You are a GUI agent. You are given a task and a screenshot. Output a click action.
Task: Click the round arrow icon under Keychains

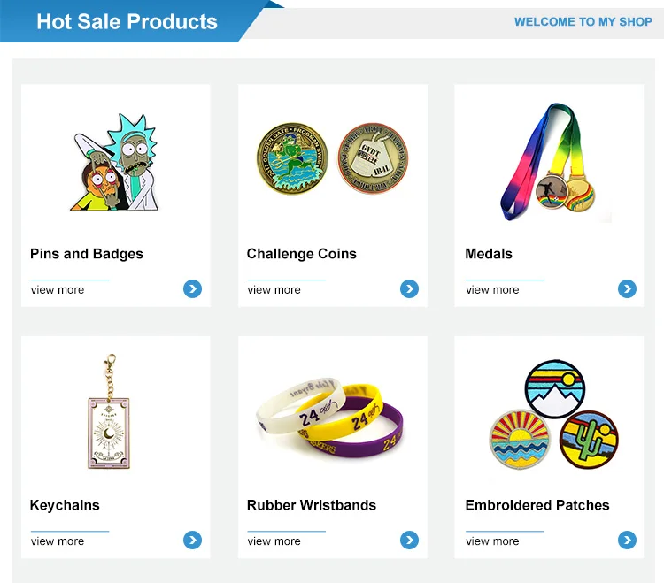pos(192,541)
